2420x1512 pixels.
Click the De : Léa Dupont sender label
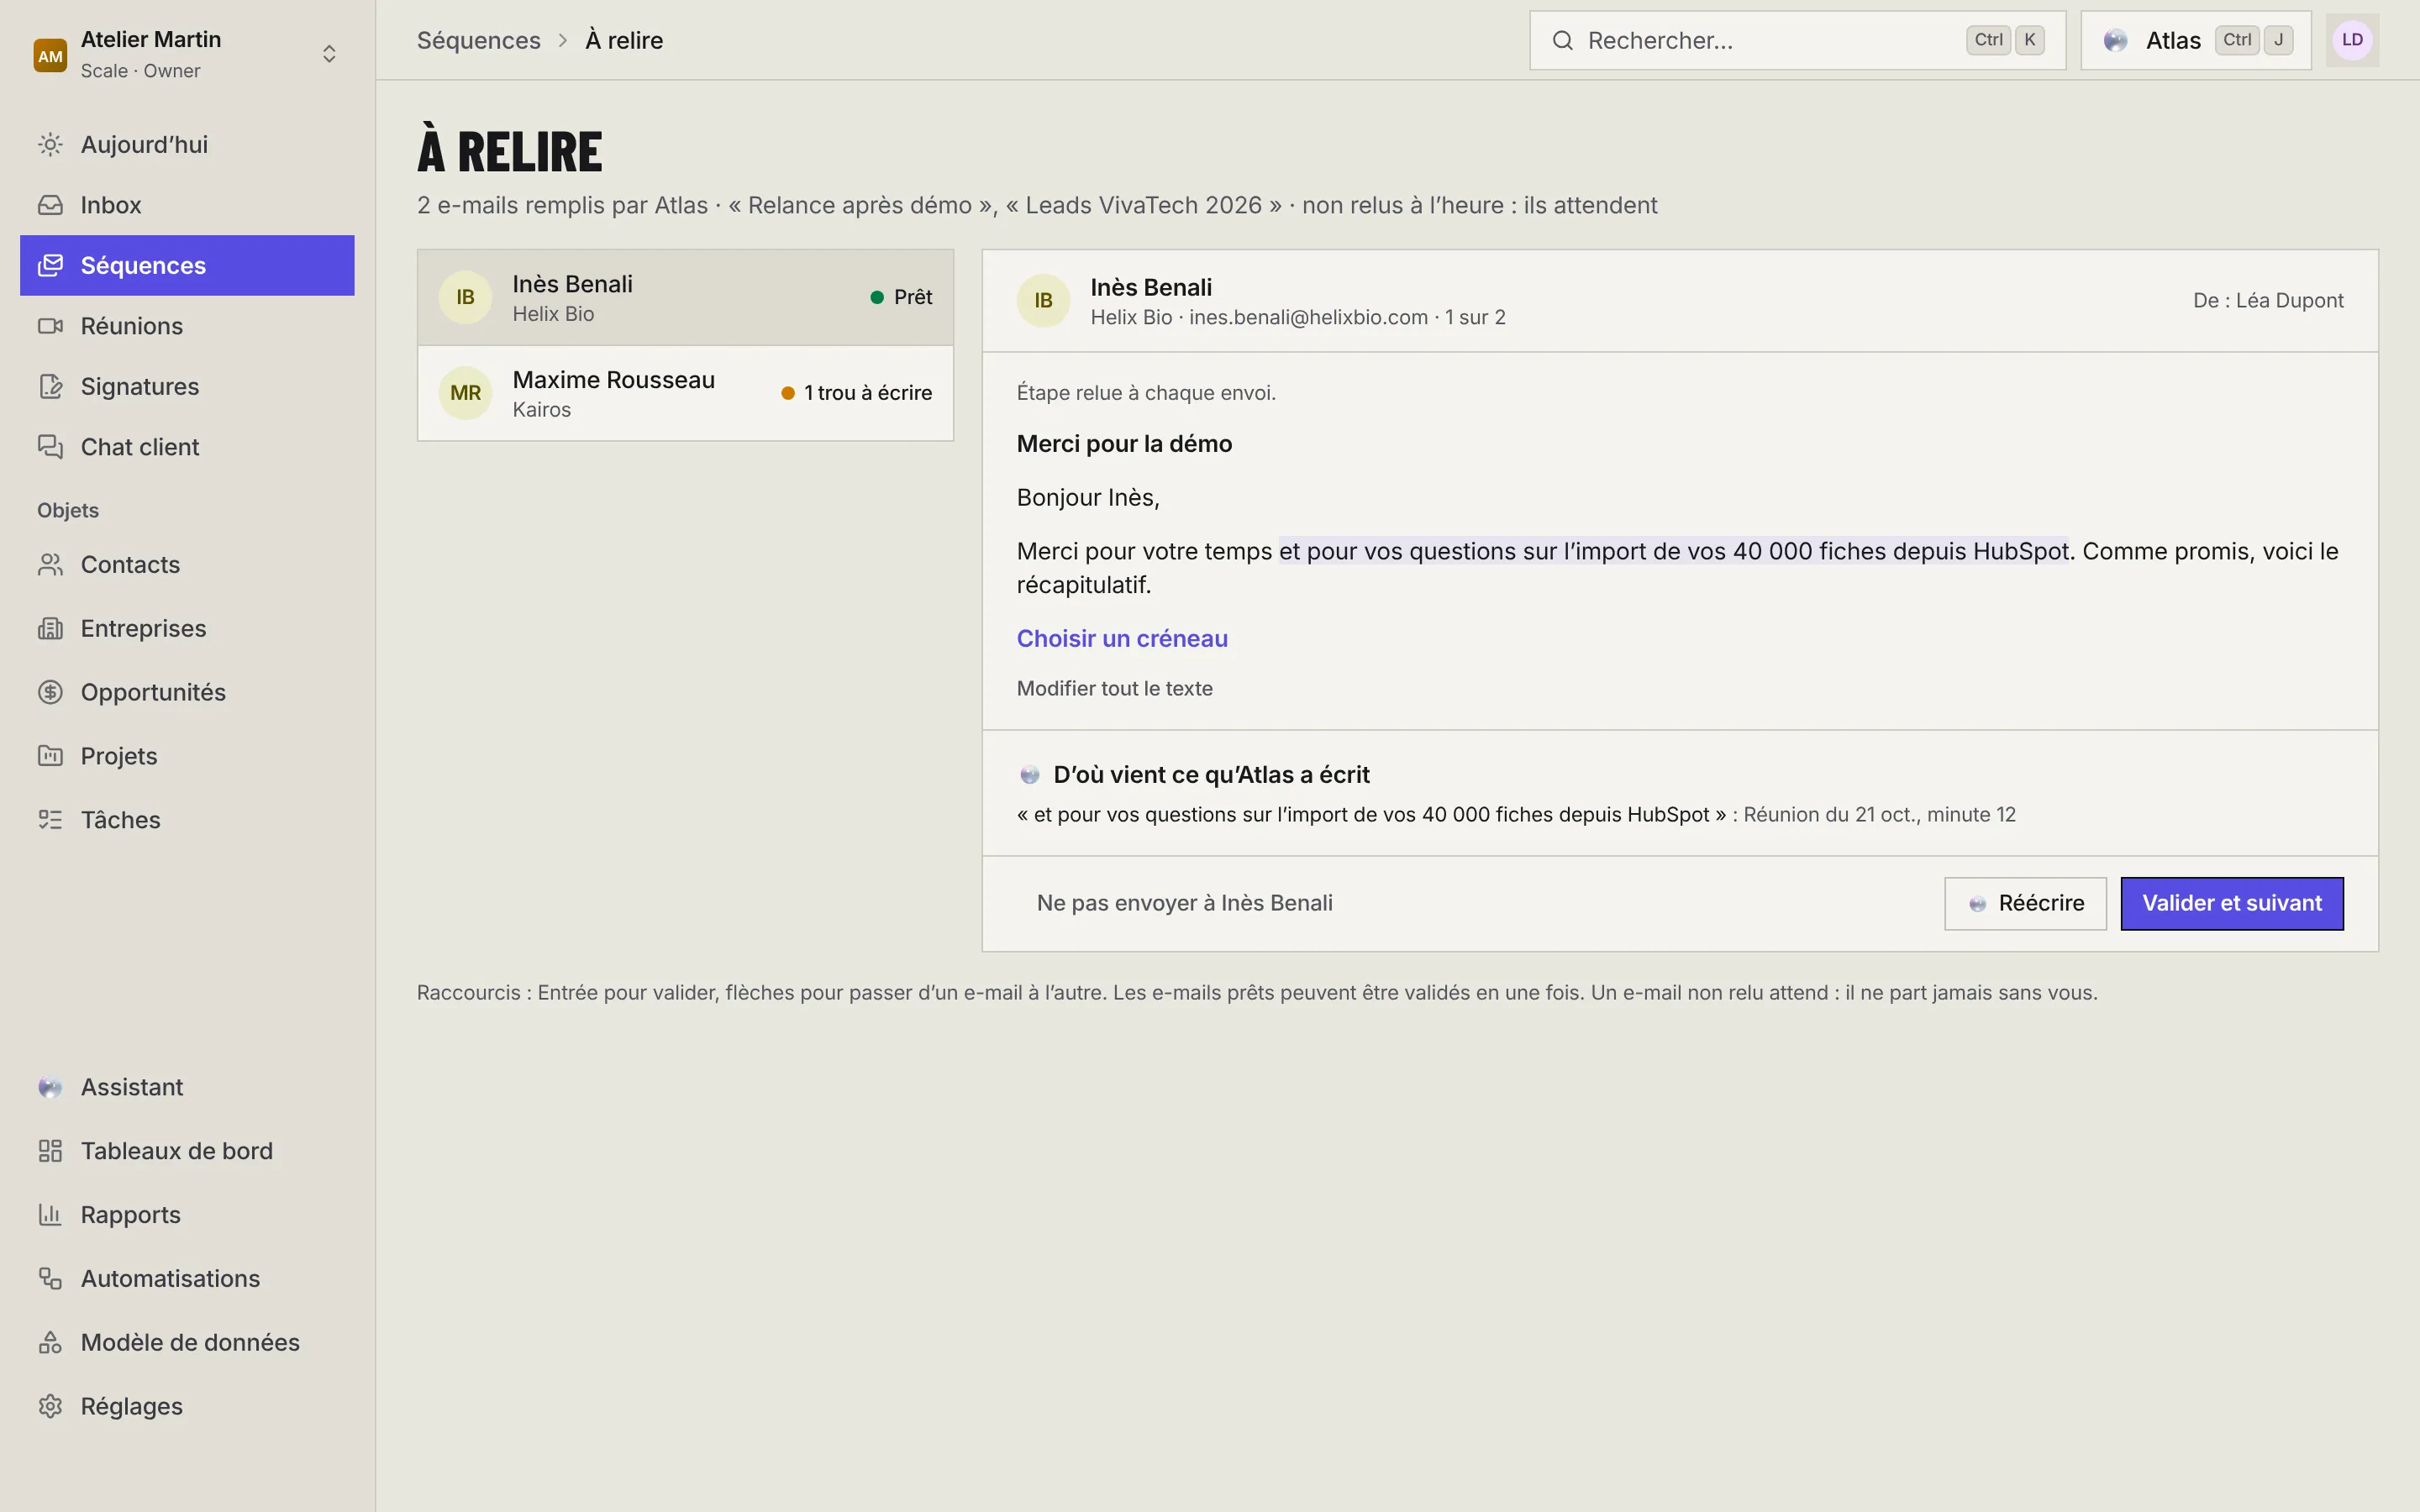tap(2268, 301)
